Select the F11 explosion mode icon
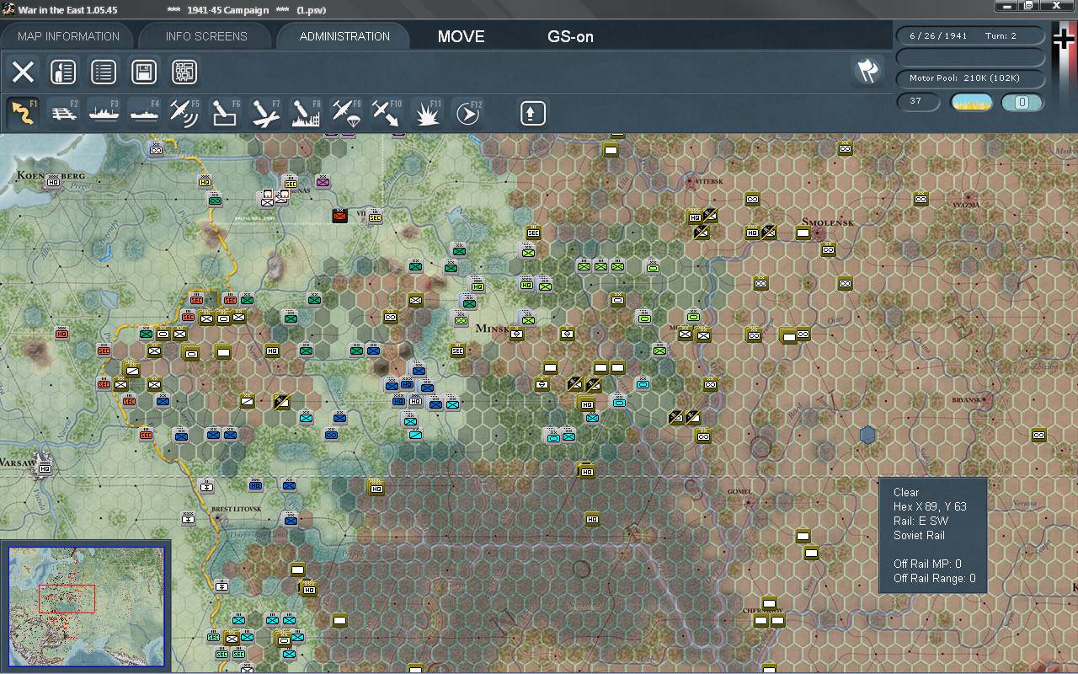Viewport: 1078px width, 674px height. 427,113
